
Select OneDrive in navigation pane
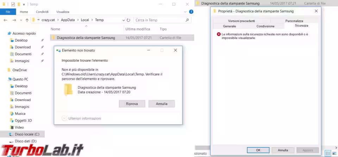pos(19,70)
